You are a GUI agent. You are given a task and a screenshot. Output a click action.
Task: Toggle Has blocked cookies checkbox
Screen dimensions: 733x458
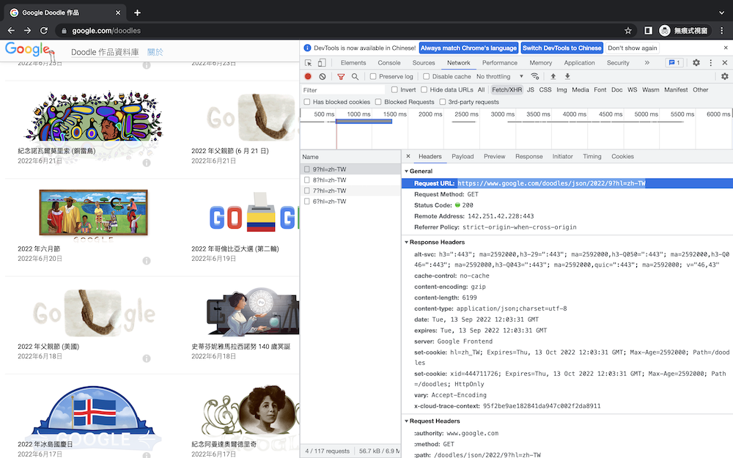tap(306, 102)
